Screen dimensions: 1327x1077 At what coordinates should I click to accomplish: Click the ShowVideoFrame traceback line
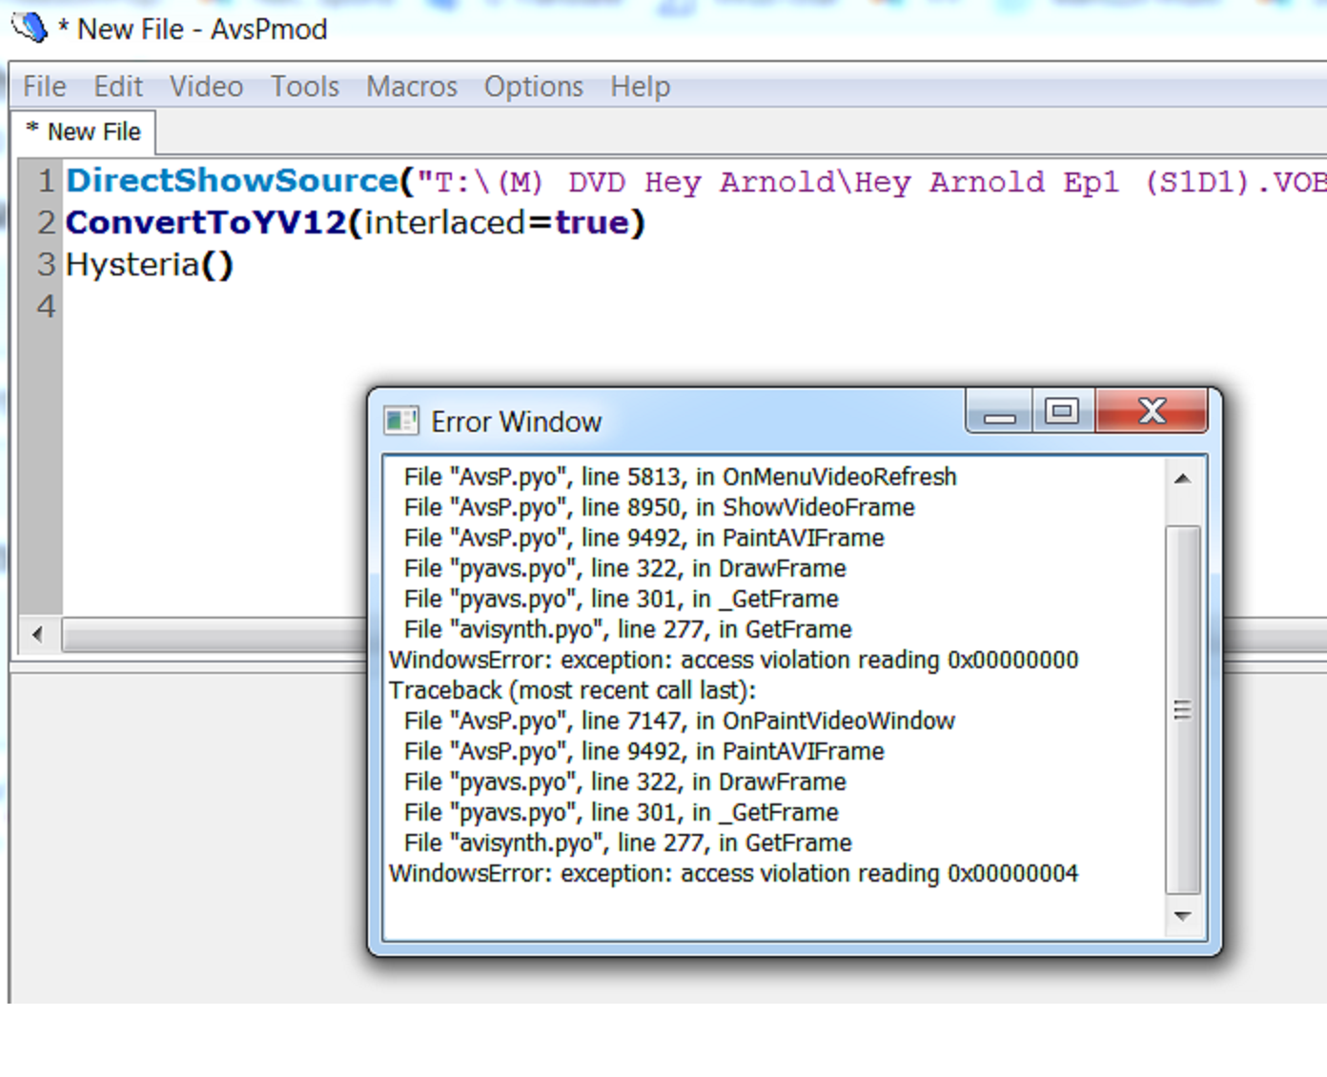[659, 507]
